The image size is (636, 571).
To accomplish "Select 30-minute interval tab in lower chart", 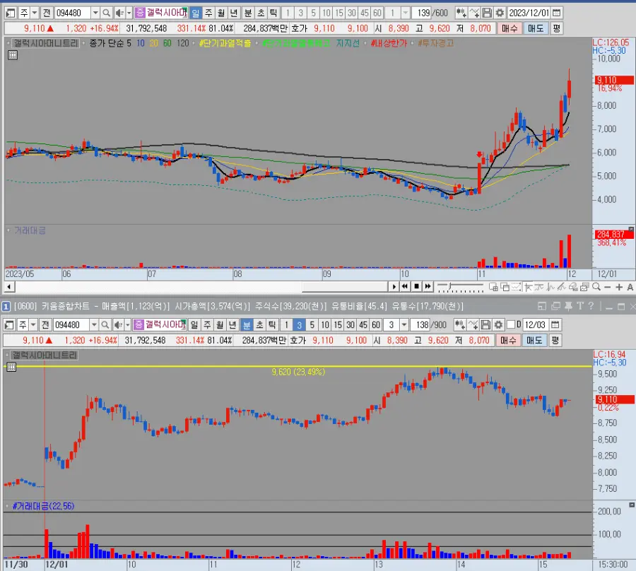I will [x=351, y=325].
